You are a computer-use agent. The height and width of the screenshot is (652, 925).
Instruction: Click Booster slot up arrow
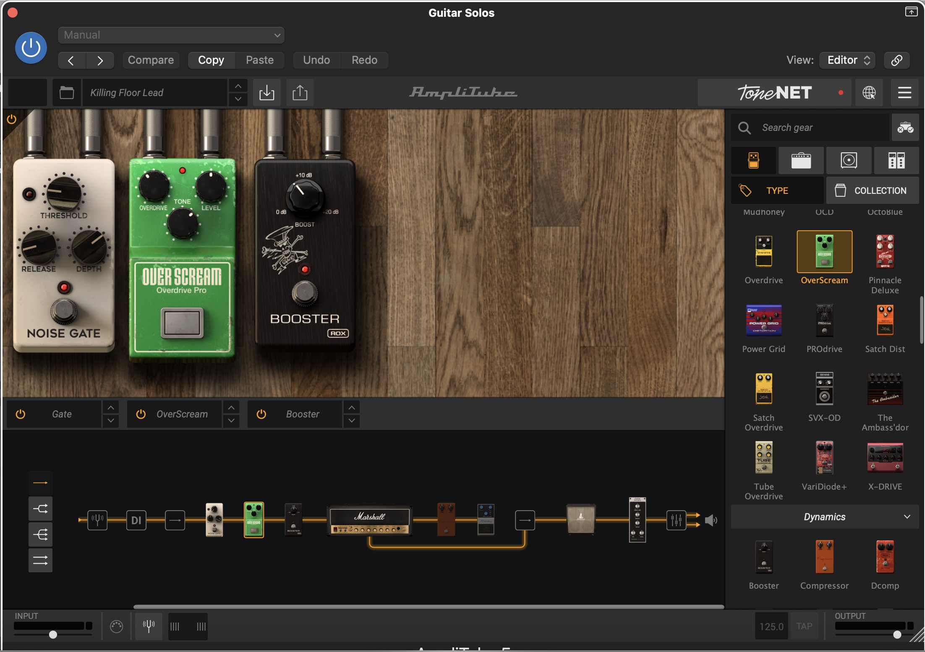[x=351, y=407]
